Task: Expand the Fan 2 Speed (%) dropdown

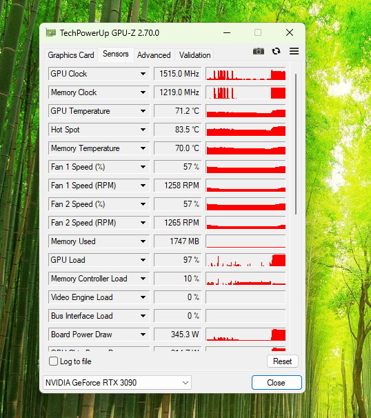Action: pos(143,204)
